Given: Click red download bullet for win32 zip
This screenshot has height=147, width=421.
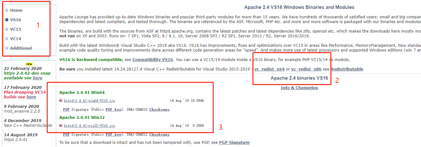Looking at the screenshot, I should click(61, 126).
